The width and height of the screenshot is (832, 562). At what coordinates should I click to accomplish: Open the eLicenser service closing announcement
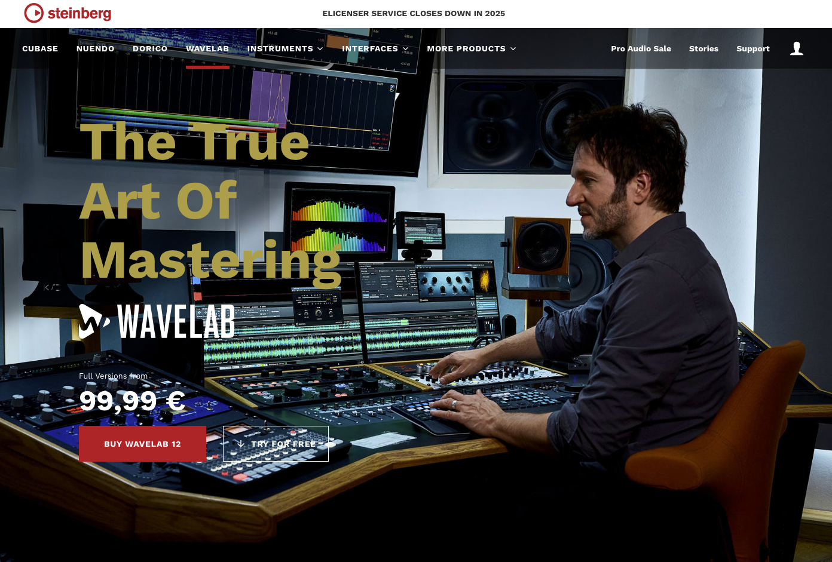point(414,14)
